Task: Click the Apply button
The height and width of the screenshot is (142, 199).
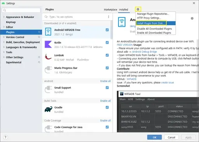Action: tap(189, 137)
